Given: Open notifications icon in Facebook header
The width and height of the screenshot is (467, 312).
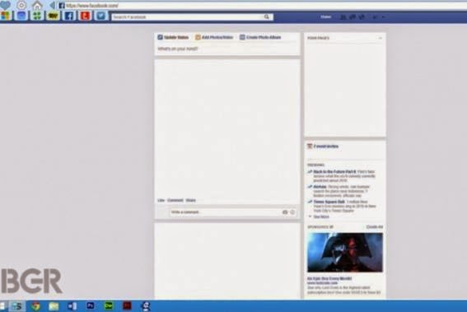Looking at the screenshot, I should point(362,17).
